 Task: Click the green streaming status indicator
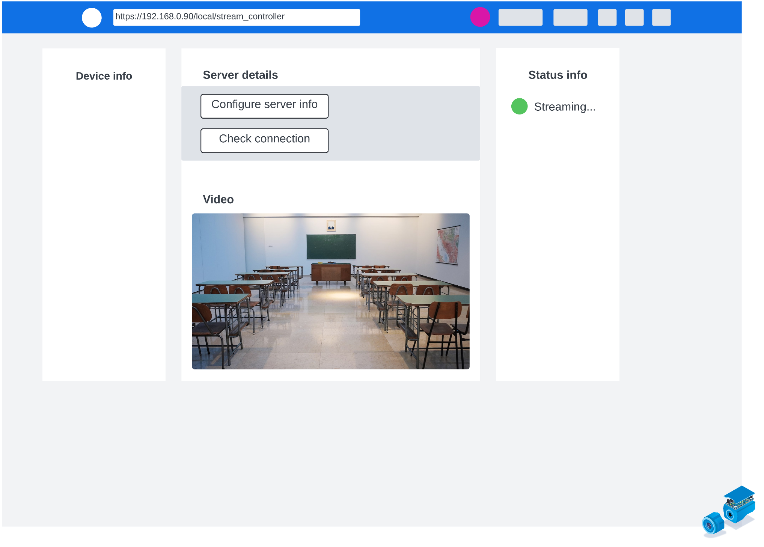pyautogui.click(x=520, y=106)
